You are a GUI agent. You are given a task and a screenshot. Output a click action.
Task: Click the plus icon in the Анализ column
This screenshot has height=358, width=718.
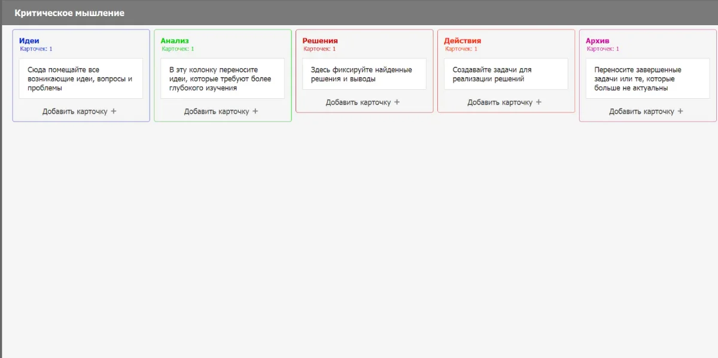pos(255,111)
